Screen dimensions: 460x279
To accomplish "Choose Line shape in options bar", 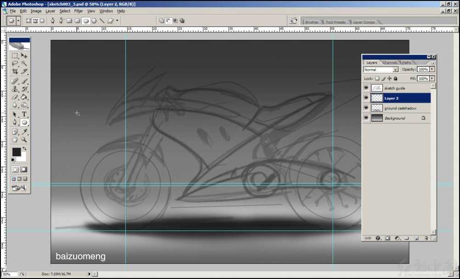I will click(102, 21).
